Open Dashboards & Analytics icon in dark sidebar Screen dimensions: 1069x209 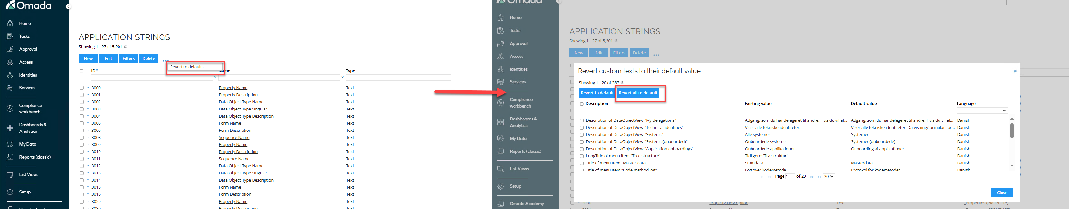(x=10, y=128)
